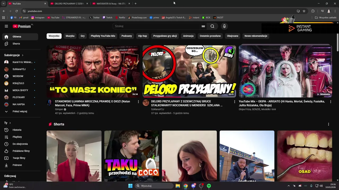This screenshot has height=190, width=339.
Task: Open Chrome extensions puzzle icon
Action: point(313,11)
